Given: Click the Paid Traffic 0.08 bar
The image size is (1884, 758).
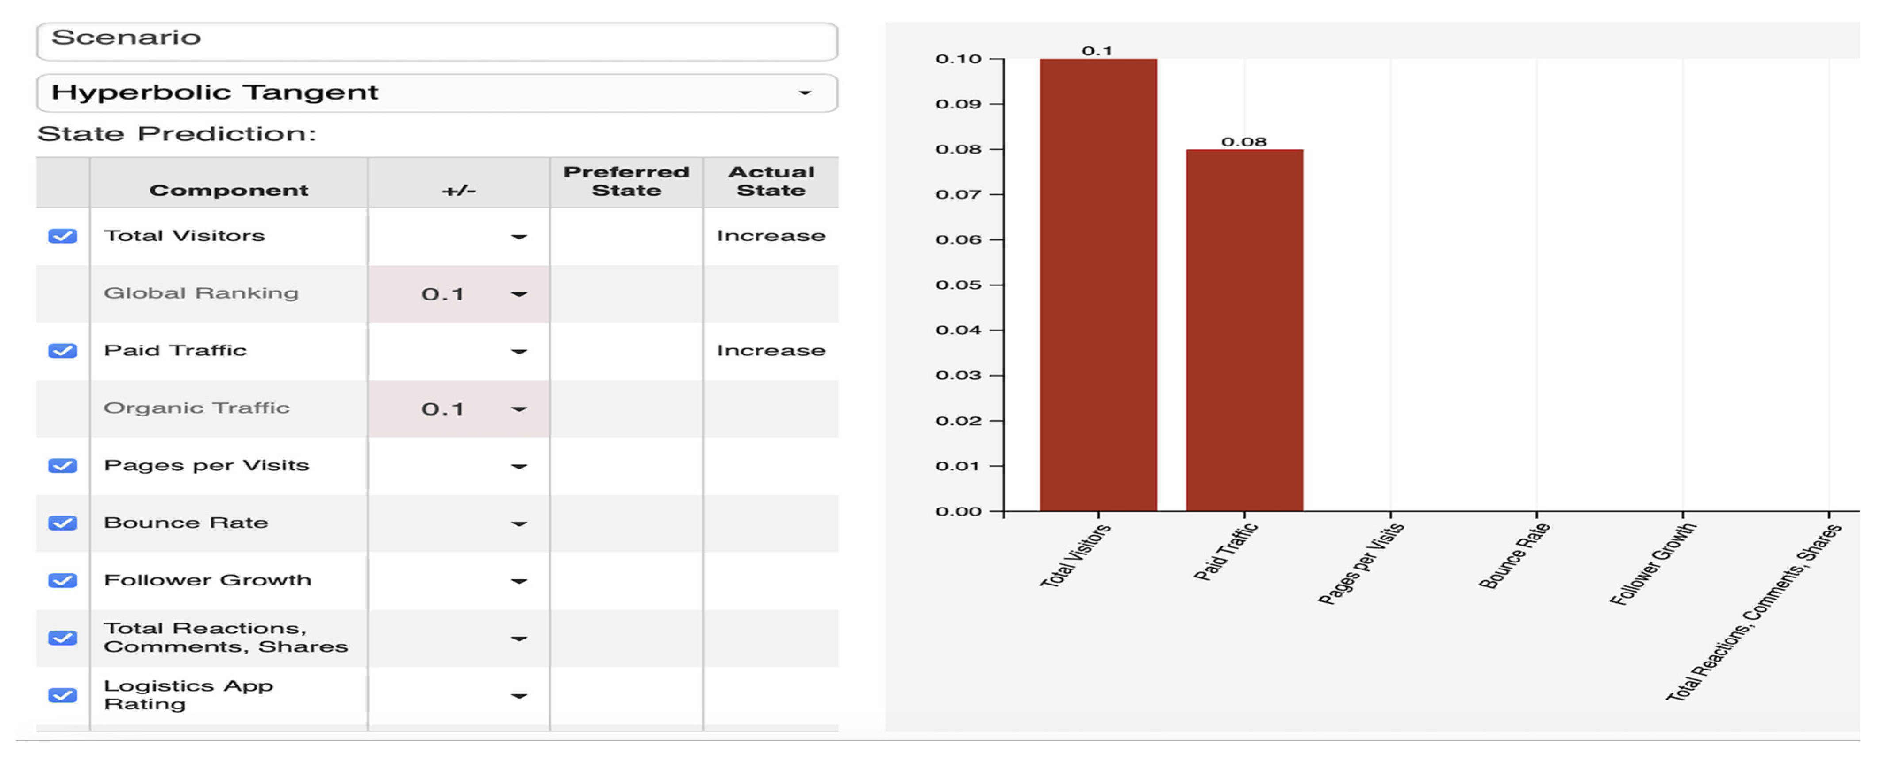Looking at the screenshot, I should 1244,329.
